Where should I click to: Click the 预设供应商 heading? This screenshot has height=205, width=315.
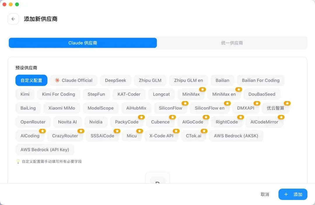tap(26, 68)
